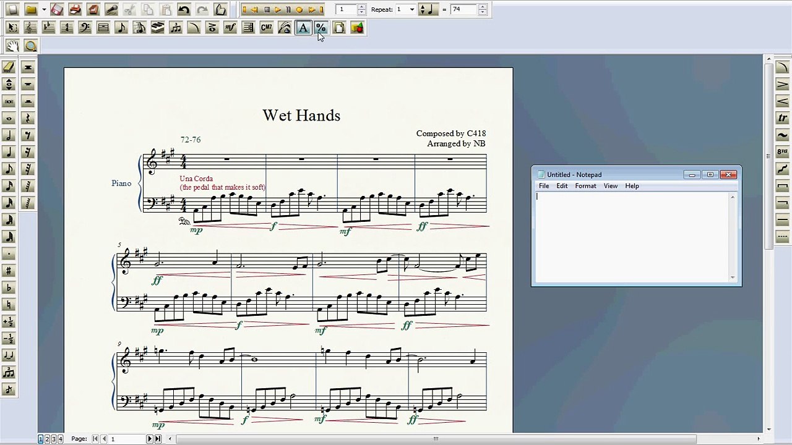Select the Sharp accidental tool
Viewport: 792px width, 445px height.
[x=9, y=271]
